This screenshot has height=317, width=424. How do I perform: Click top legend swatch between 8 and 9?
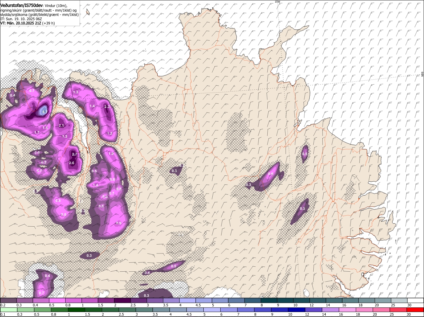point(269,300)
